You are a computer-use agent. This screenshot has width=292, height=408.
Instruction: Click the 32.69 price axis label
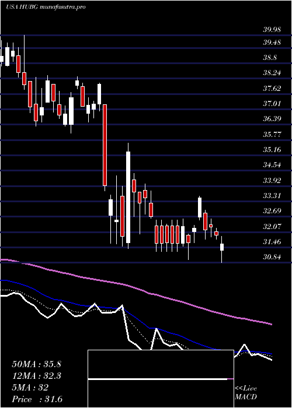pos(272,211)
